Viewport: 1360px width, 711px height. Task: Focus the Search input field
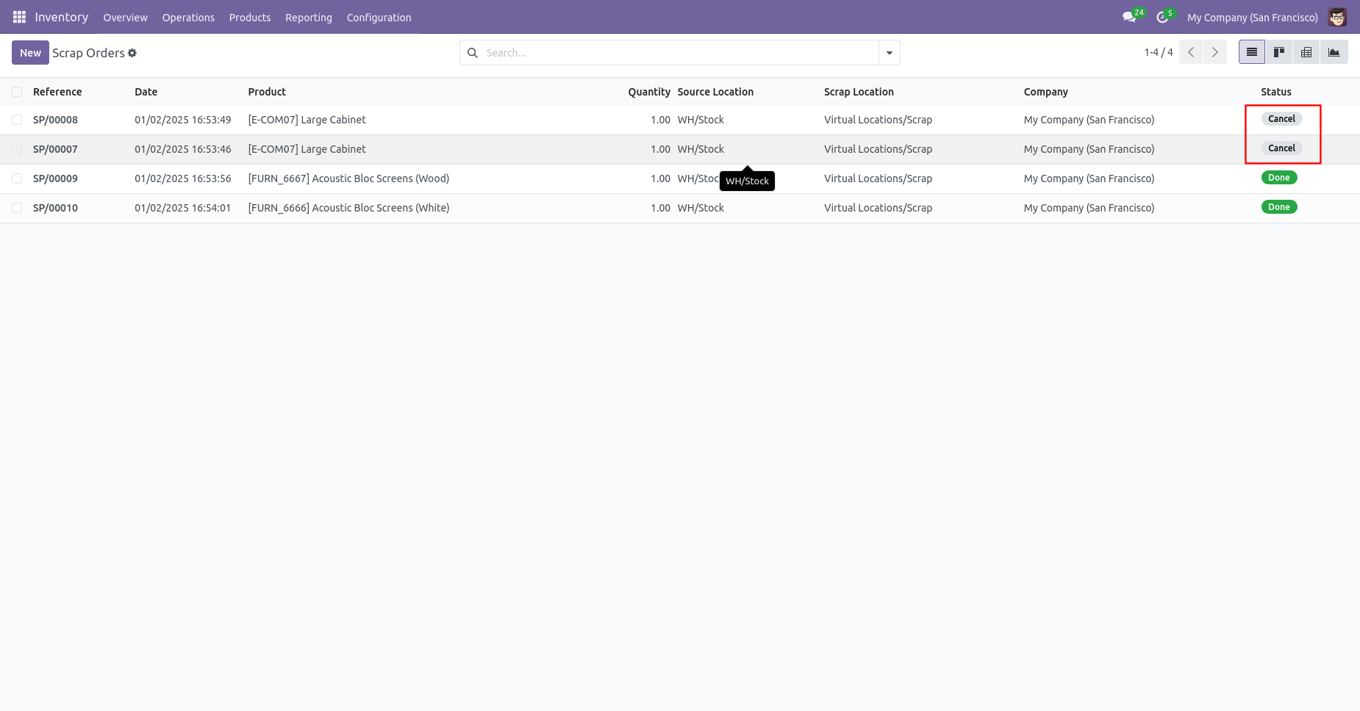(x=680, y=53)
